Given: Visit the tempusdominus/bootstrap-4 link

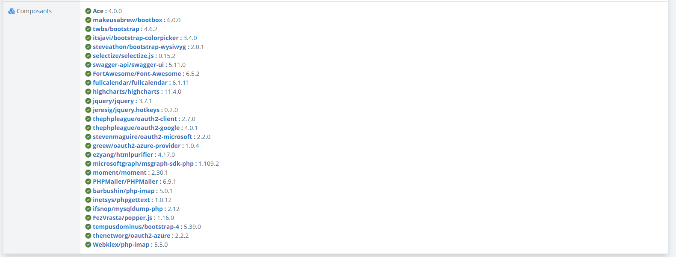Looking at the screenshot, I should pos(136,227).
